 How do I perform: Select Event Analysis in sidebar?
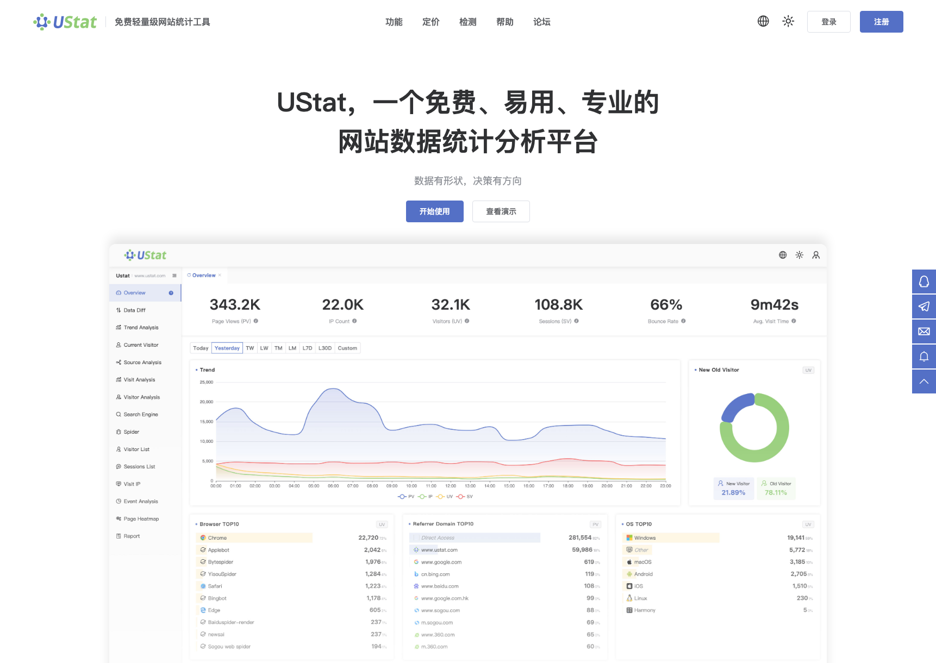tap(145, 502)
